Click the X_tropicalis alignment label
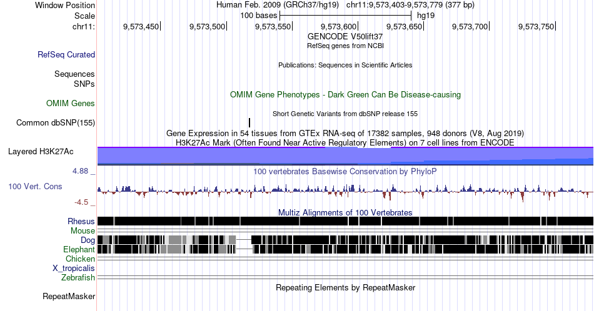 click(x=74, y=269)
